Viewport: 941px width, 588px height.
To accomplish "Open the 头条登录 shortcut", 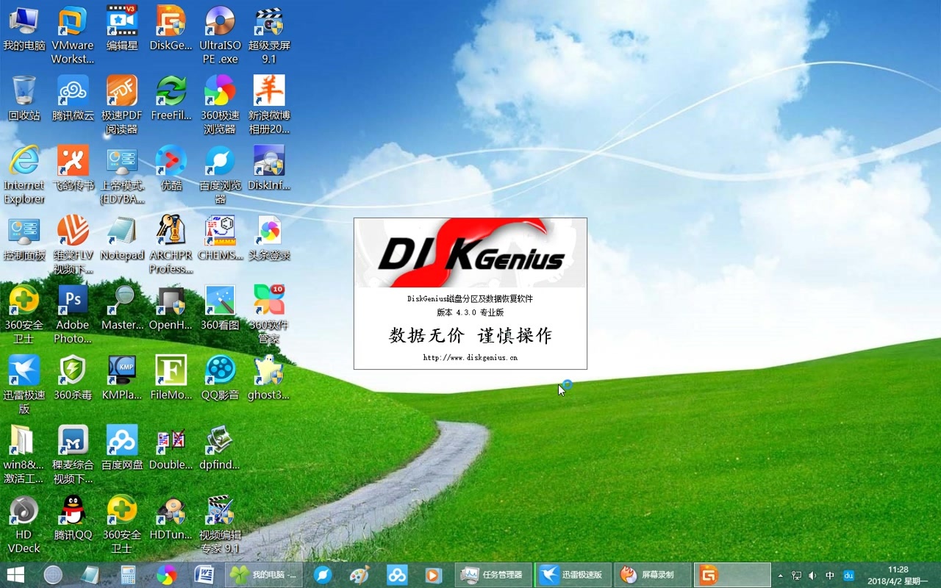I will 269,237.
